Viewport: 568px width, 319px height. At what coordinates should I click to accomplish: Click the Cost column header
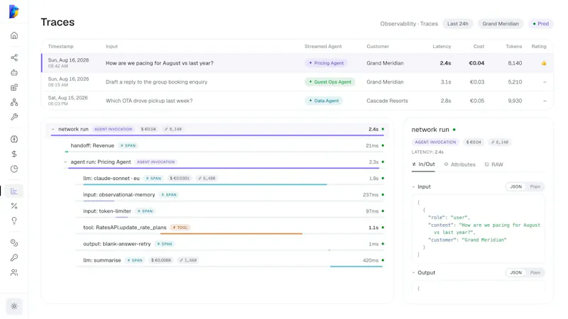point(479,46)
